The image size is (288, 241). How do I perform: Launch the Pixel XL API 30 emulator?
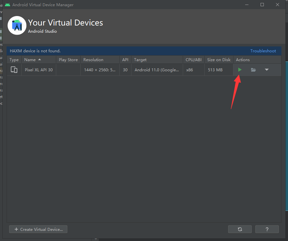click(x=240, y=70)
